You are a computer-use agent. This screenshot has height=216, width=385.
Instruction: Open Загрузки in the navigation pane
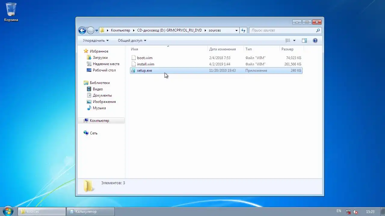tap(100, 58)
